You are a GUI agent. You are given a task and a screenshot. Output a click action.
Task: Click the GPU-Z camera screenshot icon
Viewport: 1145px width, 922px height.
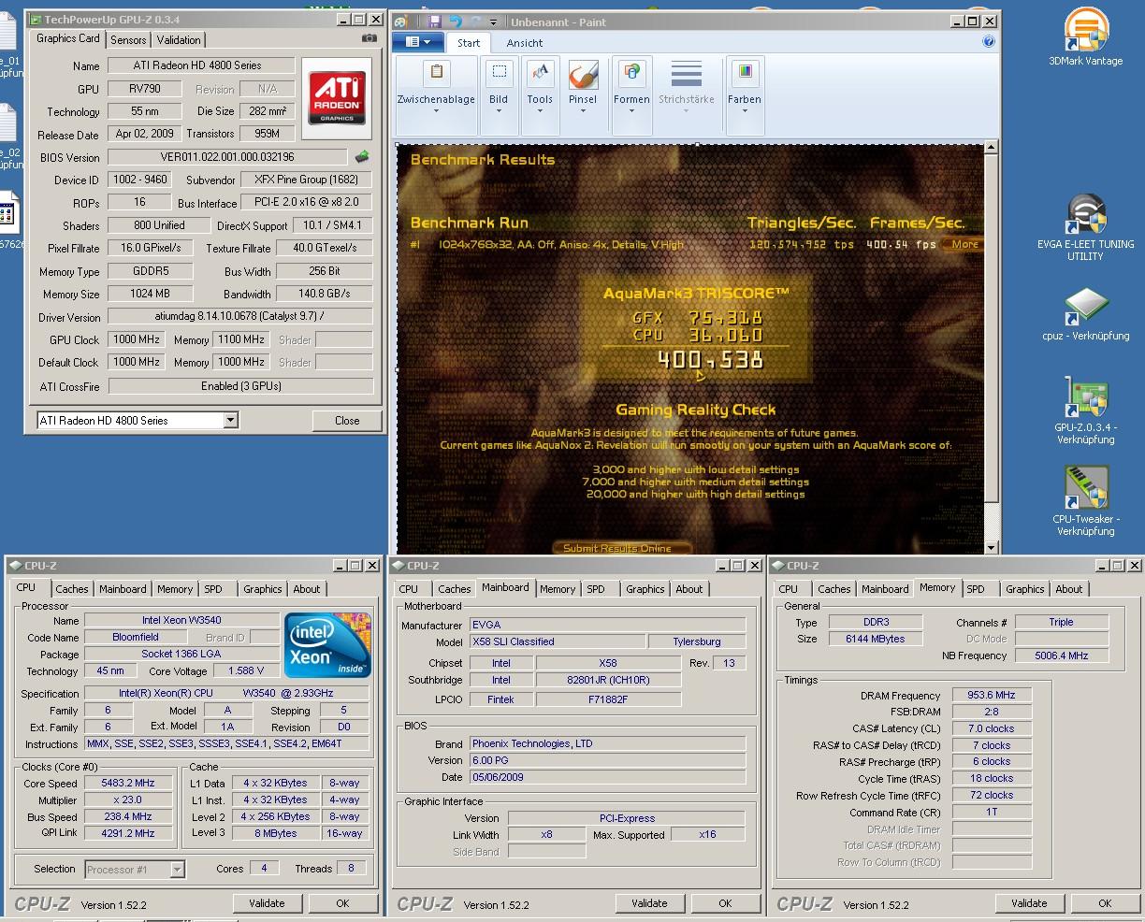coord(370,39)
